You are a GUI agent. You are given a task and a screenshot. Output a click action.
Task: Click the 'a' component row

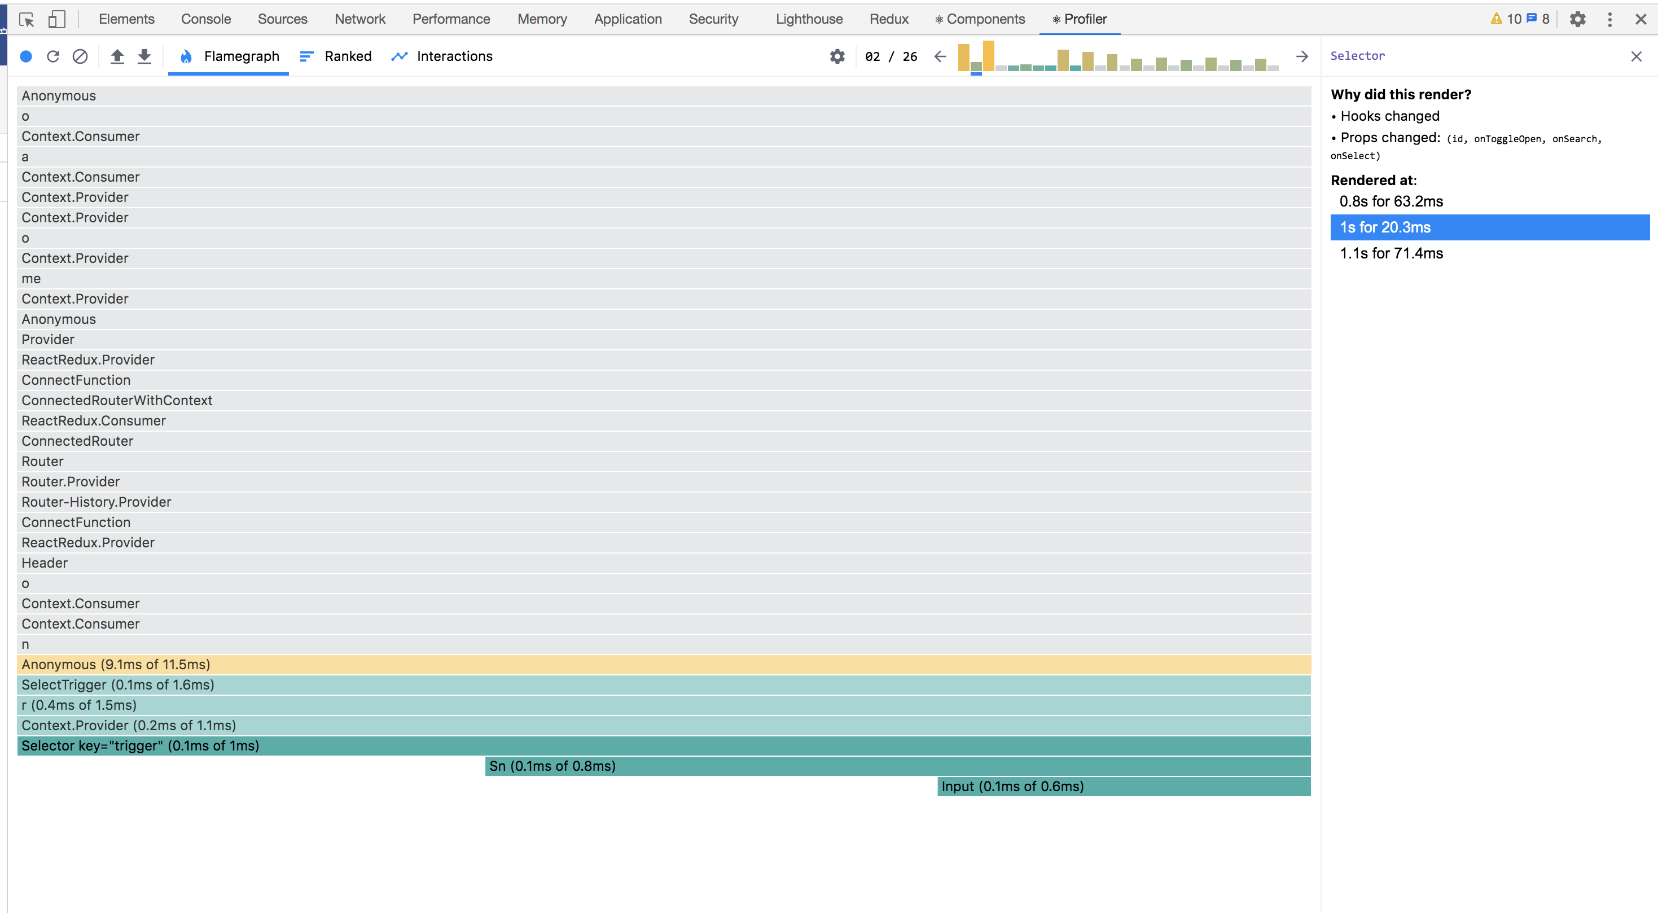point(664,157)
